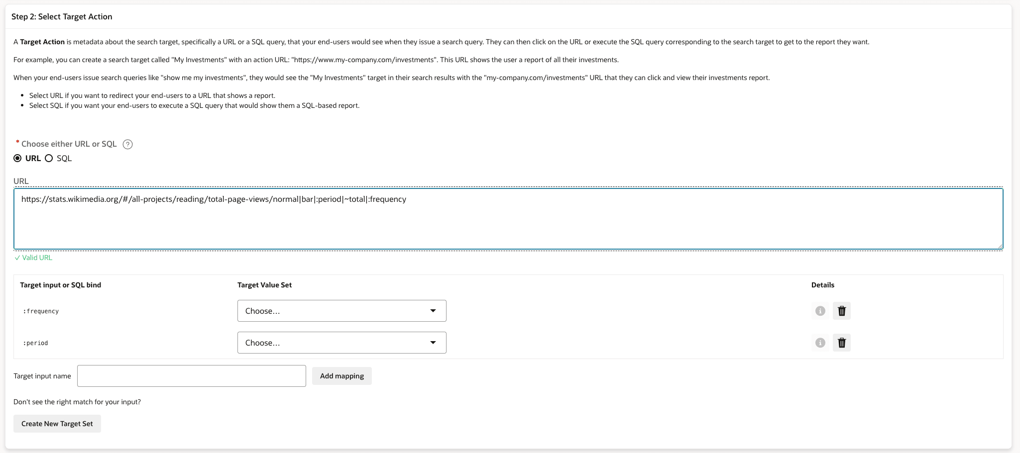Viewport: 1020px width, 453px height.
Task: Select the URL radio option
Action: 18,158
